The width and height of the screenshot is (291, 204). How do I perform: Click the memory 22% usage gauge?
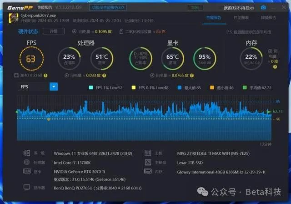pyautogui.click(x=251, y=59)
